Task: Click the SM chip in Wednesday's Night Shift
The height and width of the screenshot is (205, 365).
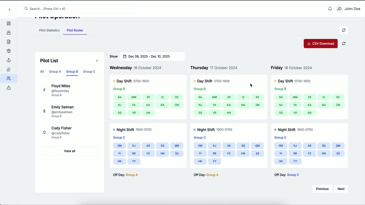Action: [119, 146]
